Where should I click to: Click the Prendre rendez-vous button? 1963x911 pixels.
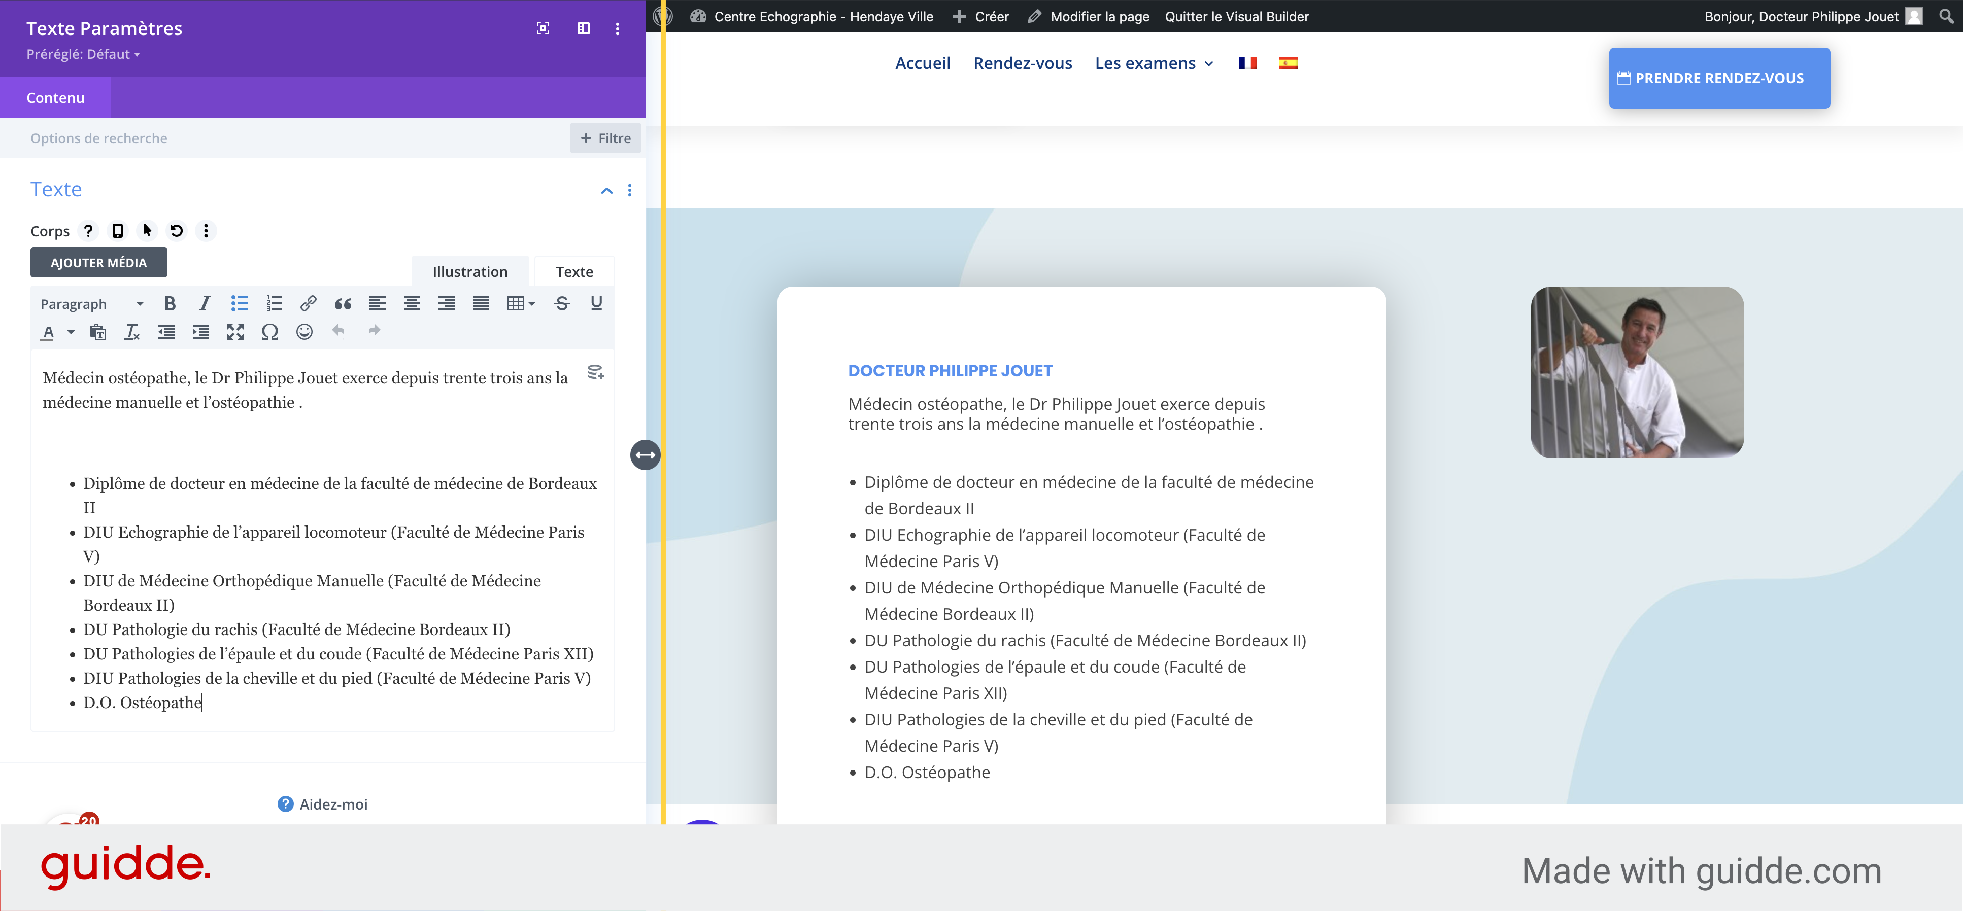[1719, 79]
